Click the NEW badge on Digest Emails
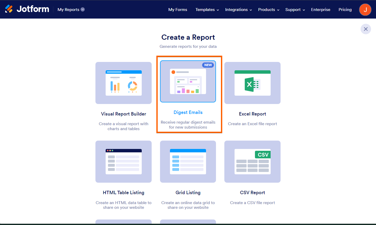This screenshot has width=376, height=225. [208, 65]
